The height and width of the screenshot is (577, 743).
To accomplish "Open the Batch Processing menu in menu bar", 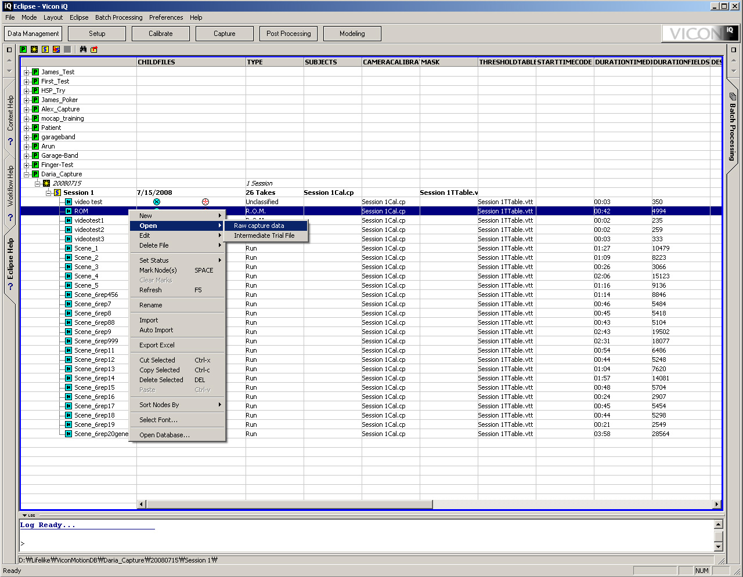I will tap(118, 17).
